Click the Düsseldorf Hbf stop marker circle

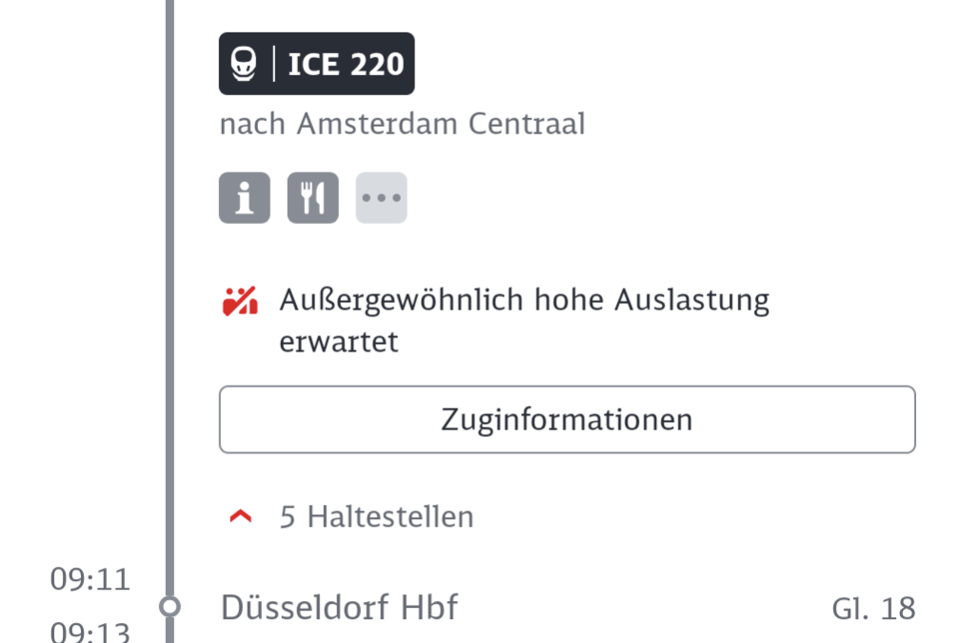tap(170, 605)
